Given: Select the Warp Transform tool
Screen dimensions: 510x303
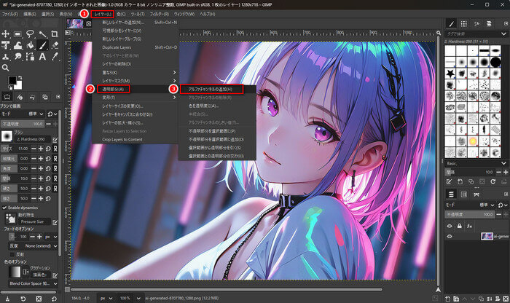Looking at the screenshot, I should coord(17,45).
